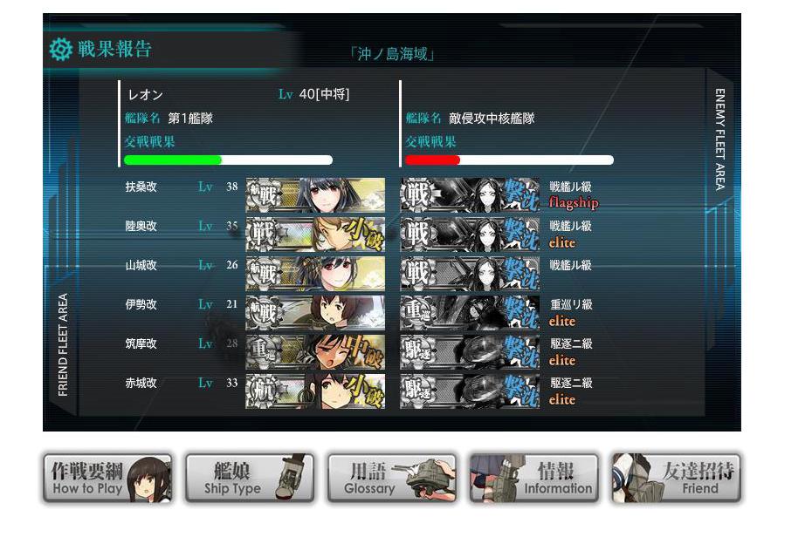This screenshot has width=812, height=537.
Task: Open the 友達招待 Friend invite button
Action: pyautogui.click(x=677, y=478)
